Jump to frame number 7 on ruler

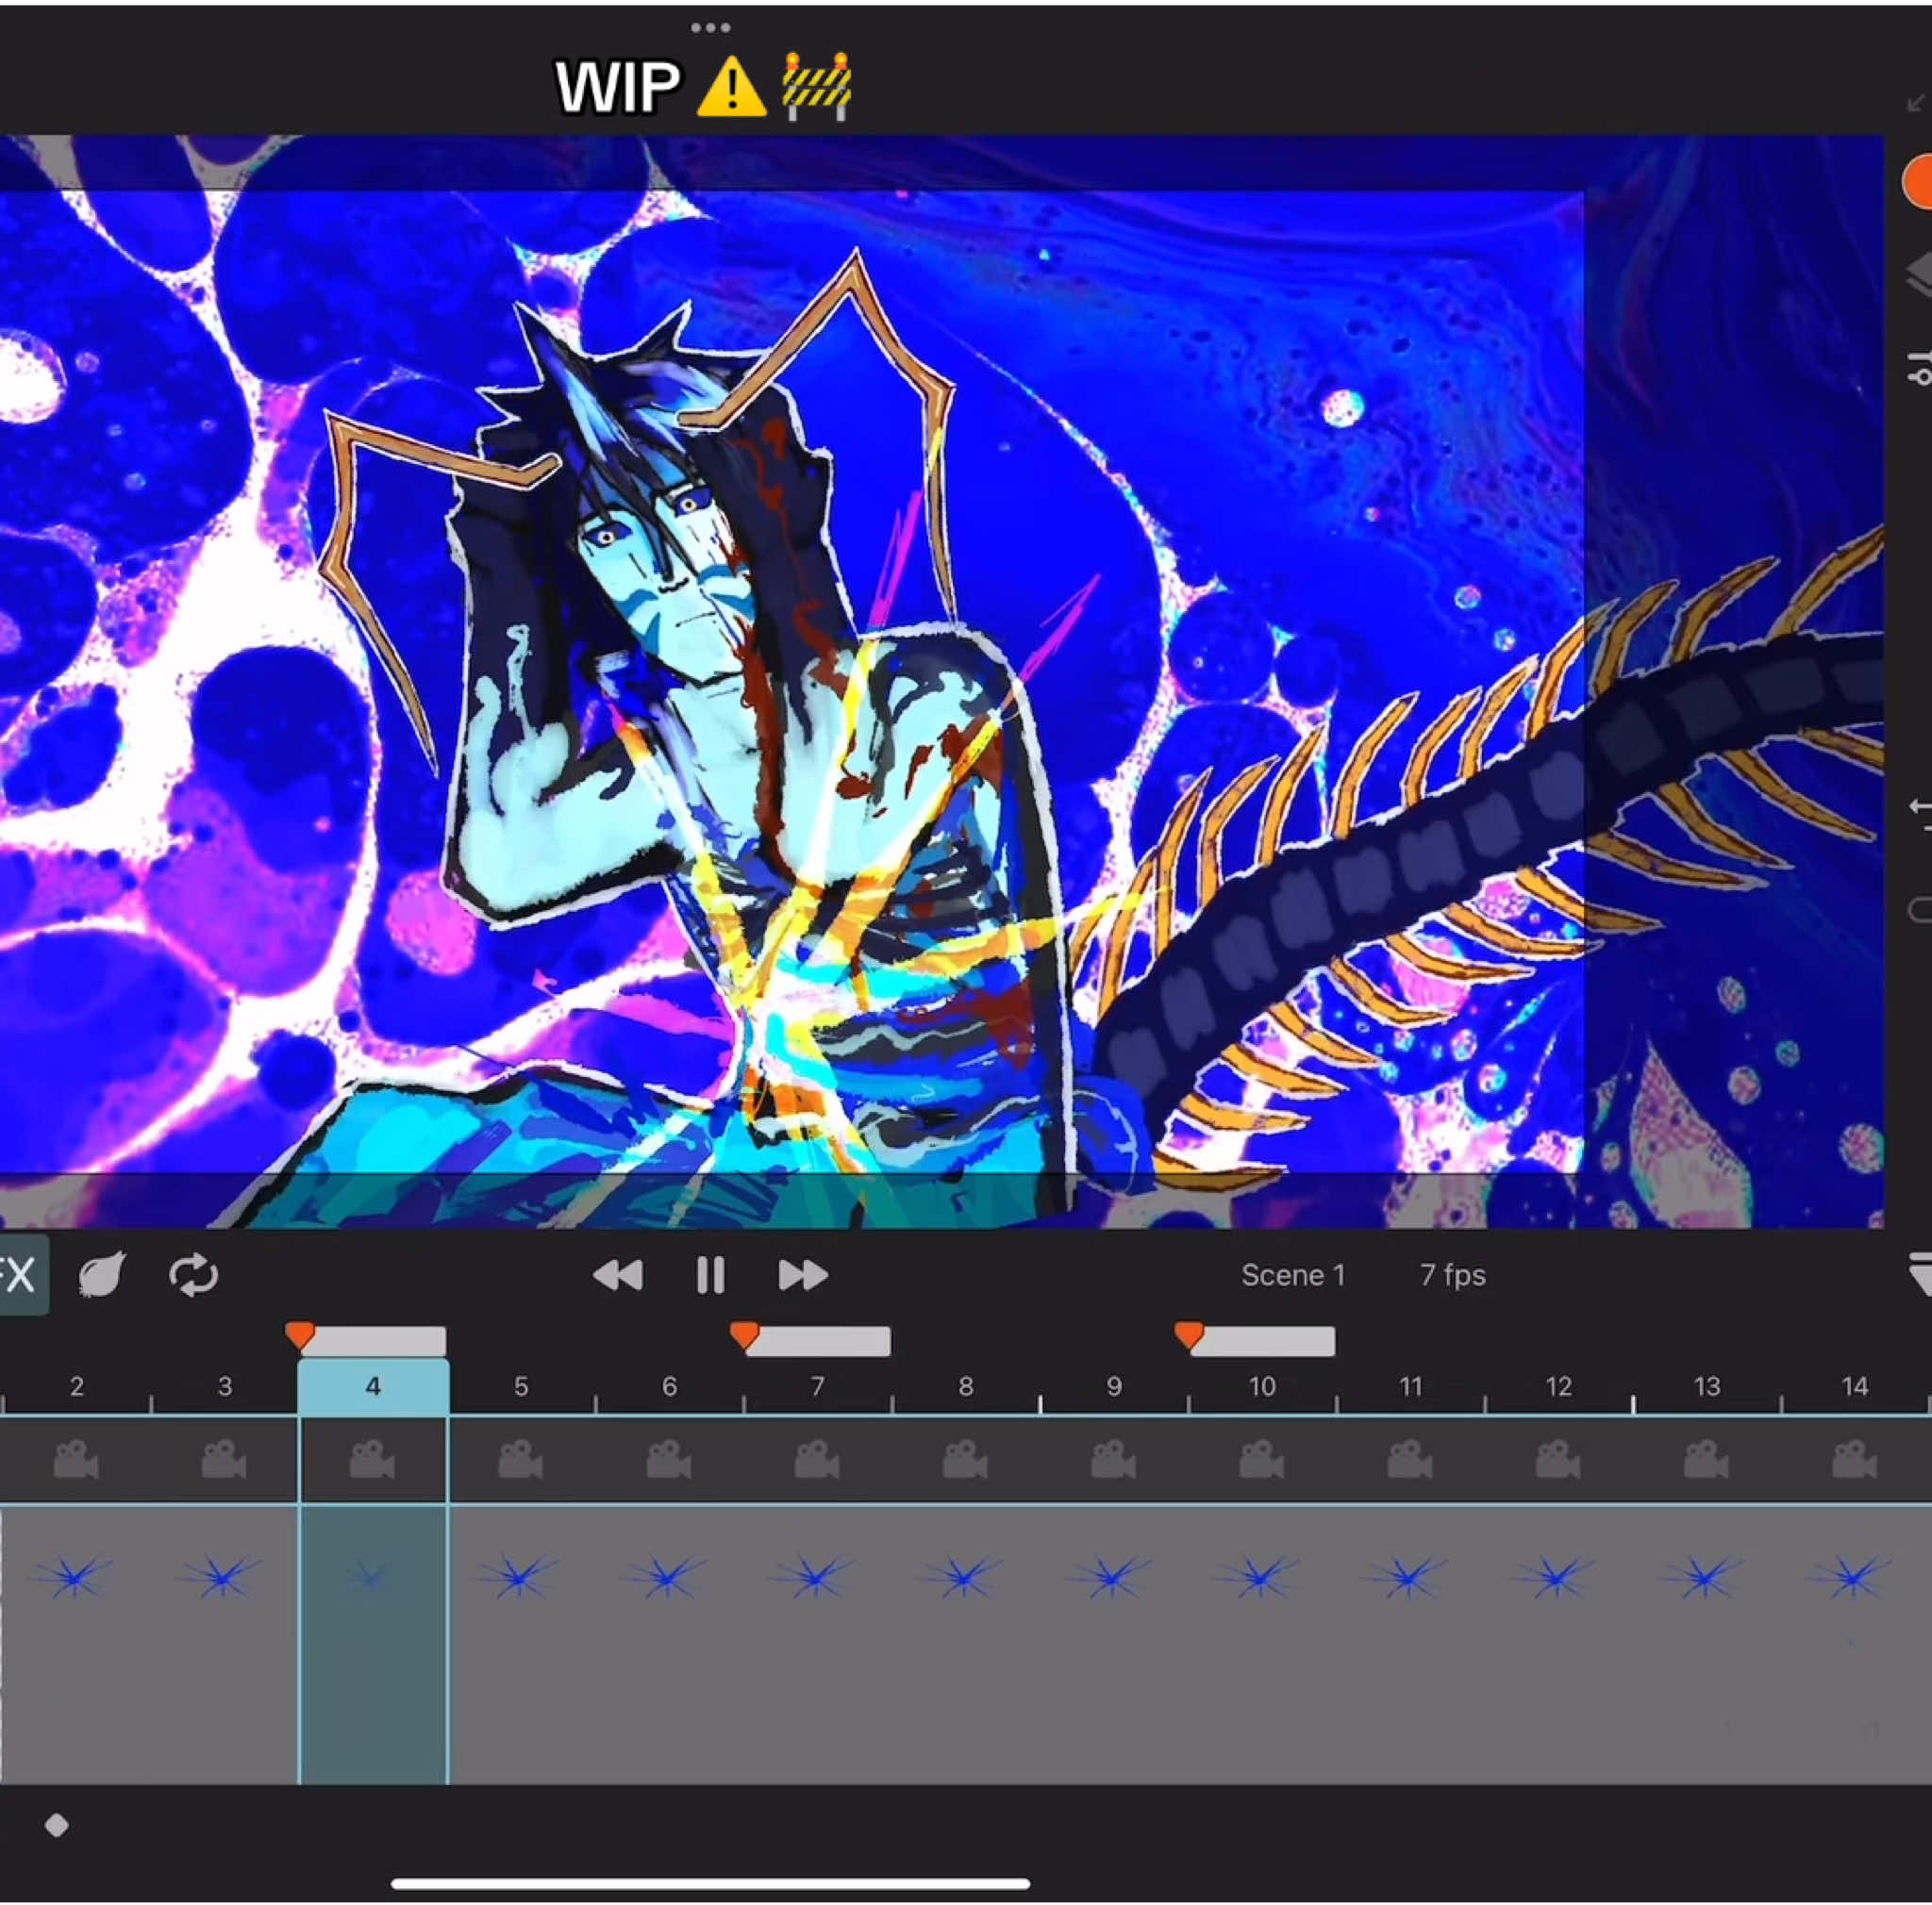pyautogui.click(x=817, y=1386)
